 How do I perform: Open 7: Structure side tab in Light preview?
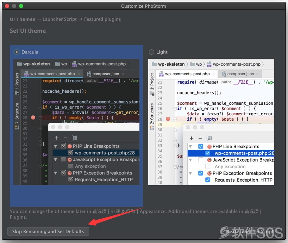pos(152,116)
